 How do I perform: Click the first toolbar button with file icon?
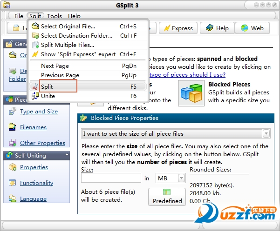coord(17,28)
